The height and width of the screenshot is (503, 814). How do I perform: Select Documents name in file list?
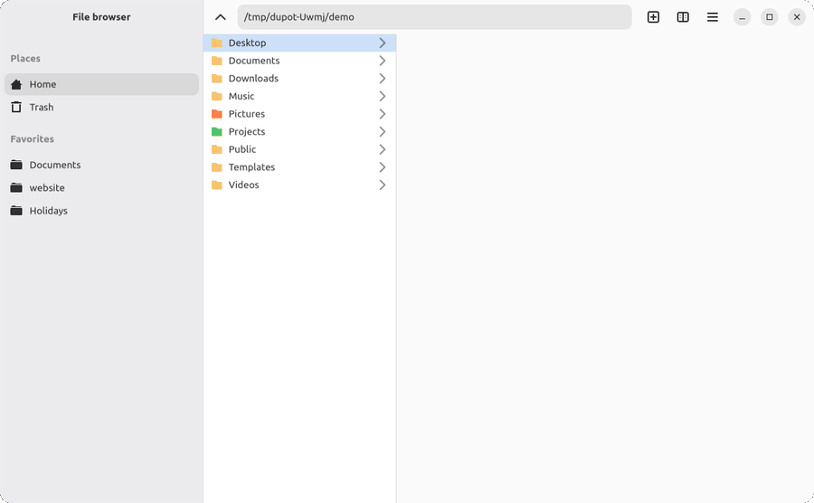[x=254, y=61]
